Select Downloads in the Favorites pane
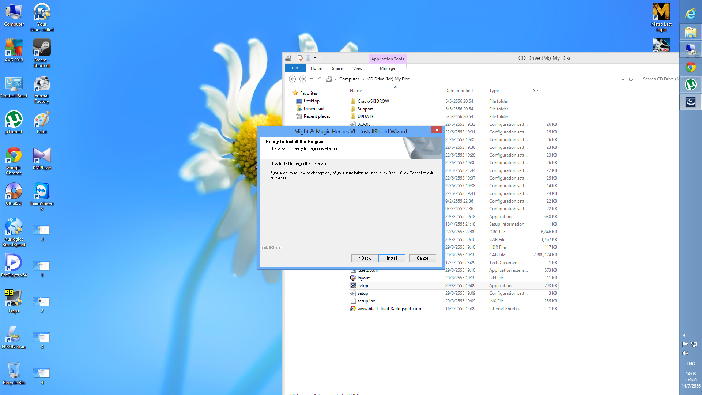Screen dimensions: 702x395 314,109
